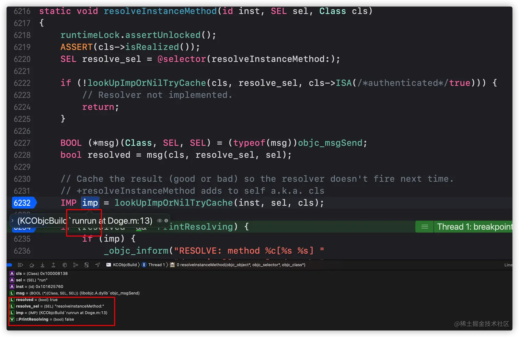The height and width of the screenshot is (337, 519).
Task: Select the sel = "run" variable row
Action: click(28, 280)
